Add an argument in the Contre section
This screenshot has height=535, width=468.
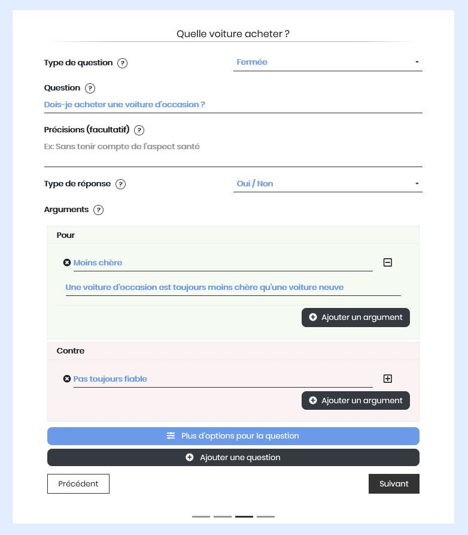(x=355, y=401)
